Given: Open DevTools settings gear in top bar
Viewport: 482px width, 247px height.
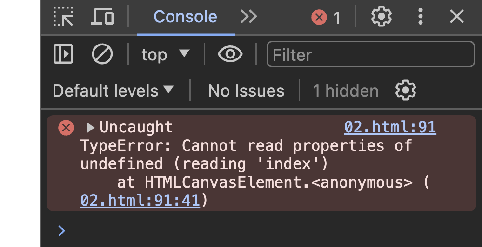Looking at the screenshot, I should 381,17.
